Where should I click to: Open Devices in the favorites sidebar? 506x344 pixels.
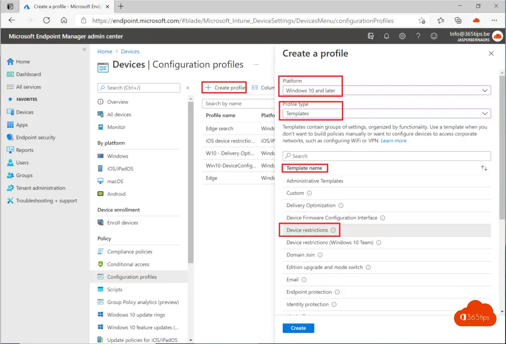(25, 112)
